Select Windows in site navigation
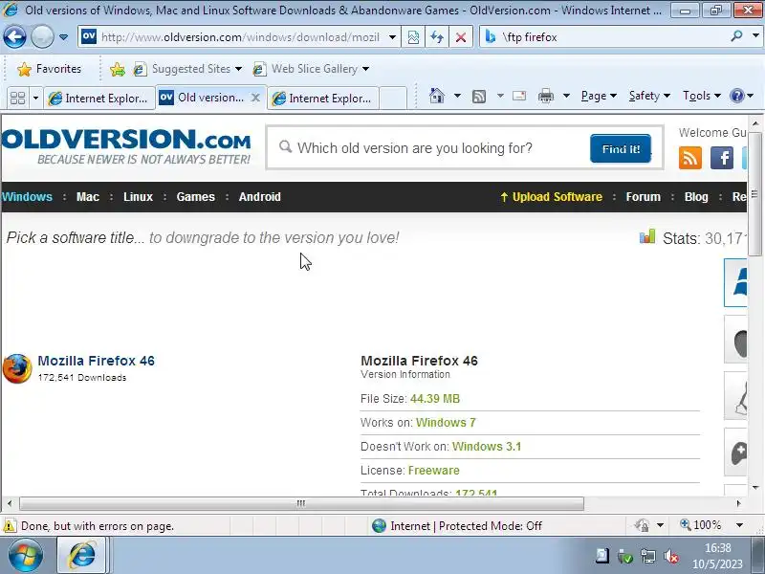The image size is (765, 574). click(x=27, y=197)
